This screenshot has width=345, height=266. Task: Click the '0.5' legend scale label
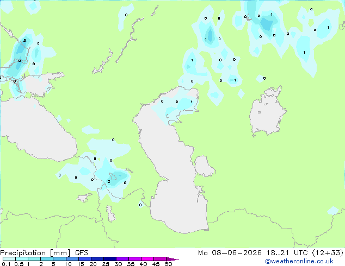click(x=19, y=264)
